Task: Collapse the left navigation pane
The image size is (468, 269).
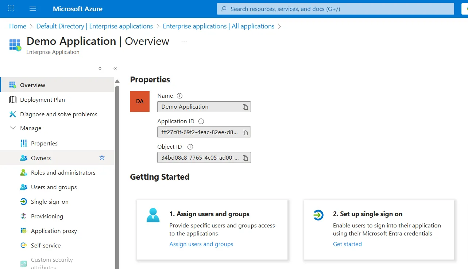Action: point(115,68)
